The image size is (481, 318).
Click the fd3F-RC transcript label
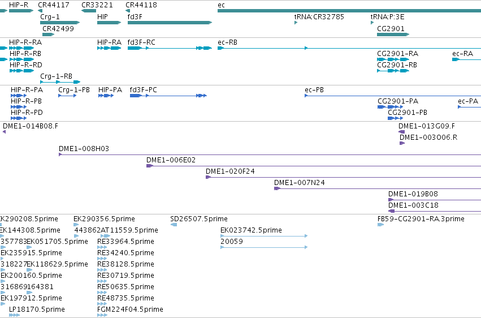(141, 42)
